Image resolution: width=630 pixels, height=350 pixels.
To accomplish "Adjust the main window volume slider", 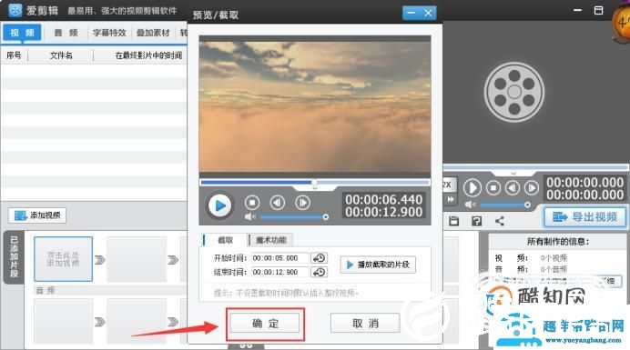I will [505, 205].
